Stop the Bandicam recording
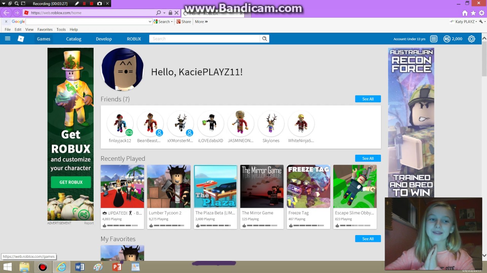 (92, 3)
